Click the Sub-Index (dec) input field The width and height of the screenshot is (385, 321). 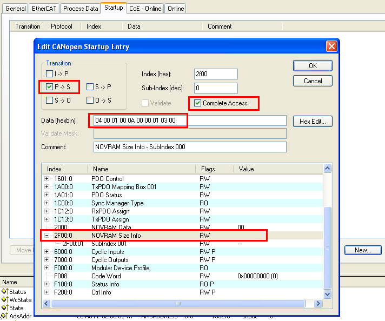click(216, 88)
